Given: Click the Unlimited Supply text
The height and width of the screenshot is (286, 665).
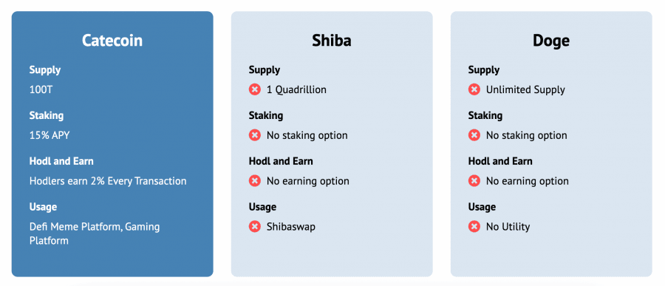Looking at the screenshot, I should [x=525, y=89].
